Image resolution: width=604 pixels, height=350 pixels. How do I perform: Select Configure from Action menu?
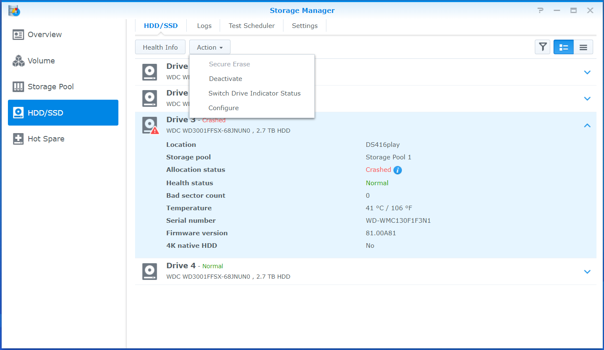252,108
